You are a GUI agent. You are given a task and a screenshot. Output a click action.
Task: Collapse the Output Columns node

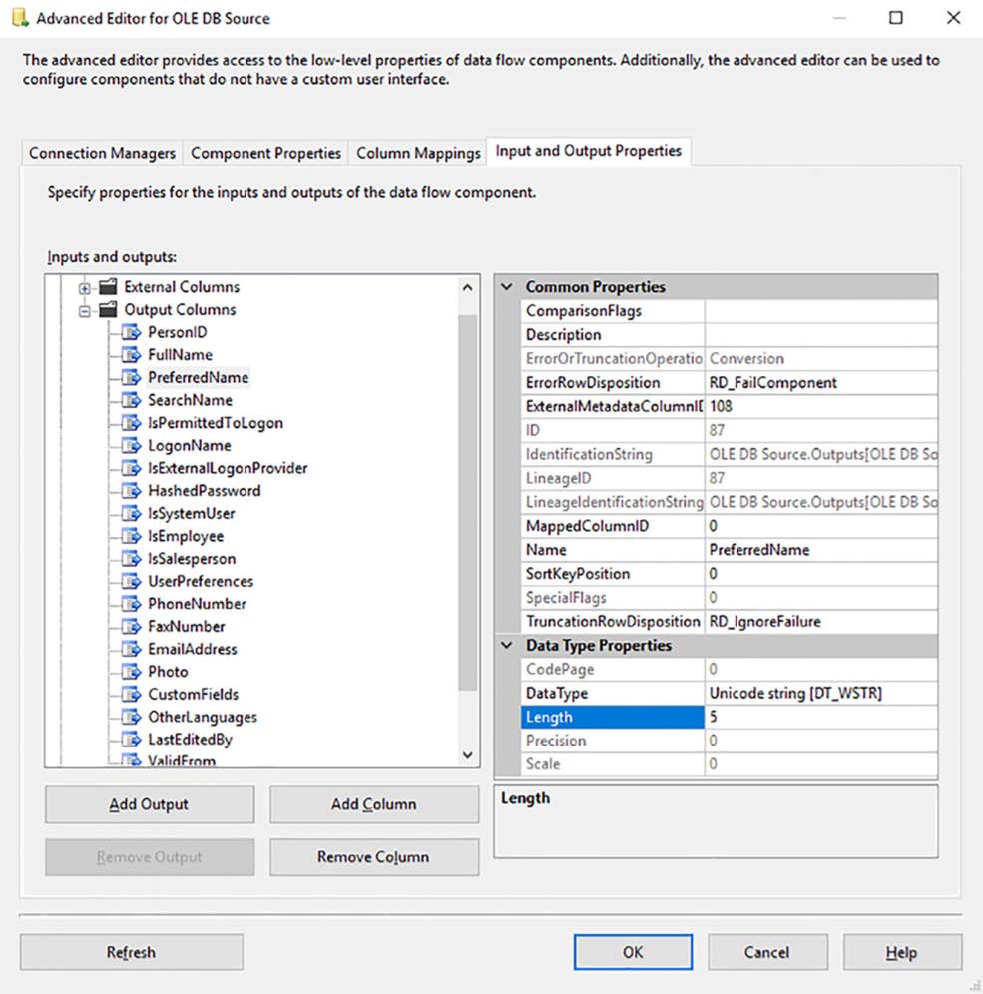(84, 309)
